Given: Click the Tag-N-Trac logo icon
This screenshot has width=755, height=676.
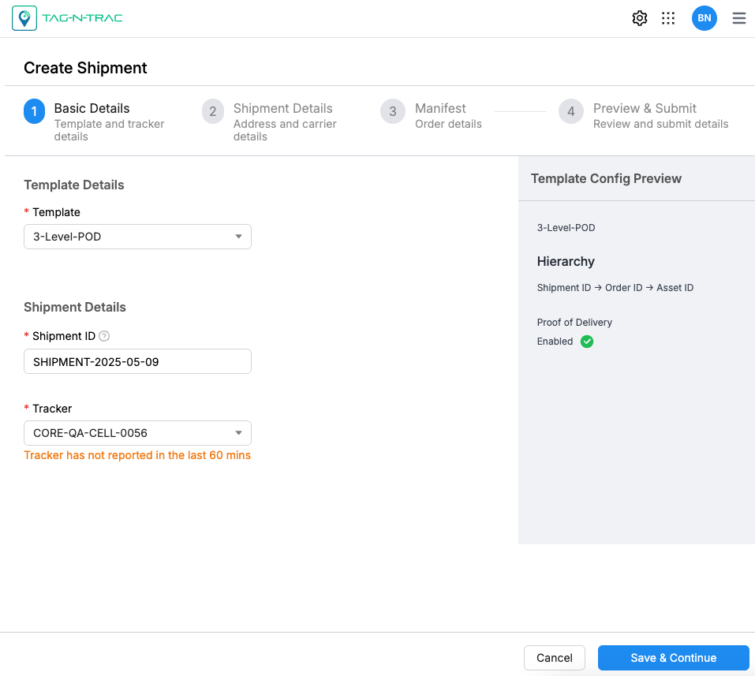Looking at the screenshot, I should [24, 18].
